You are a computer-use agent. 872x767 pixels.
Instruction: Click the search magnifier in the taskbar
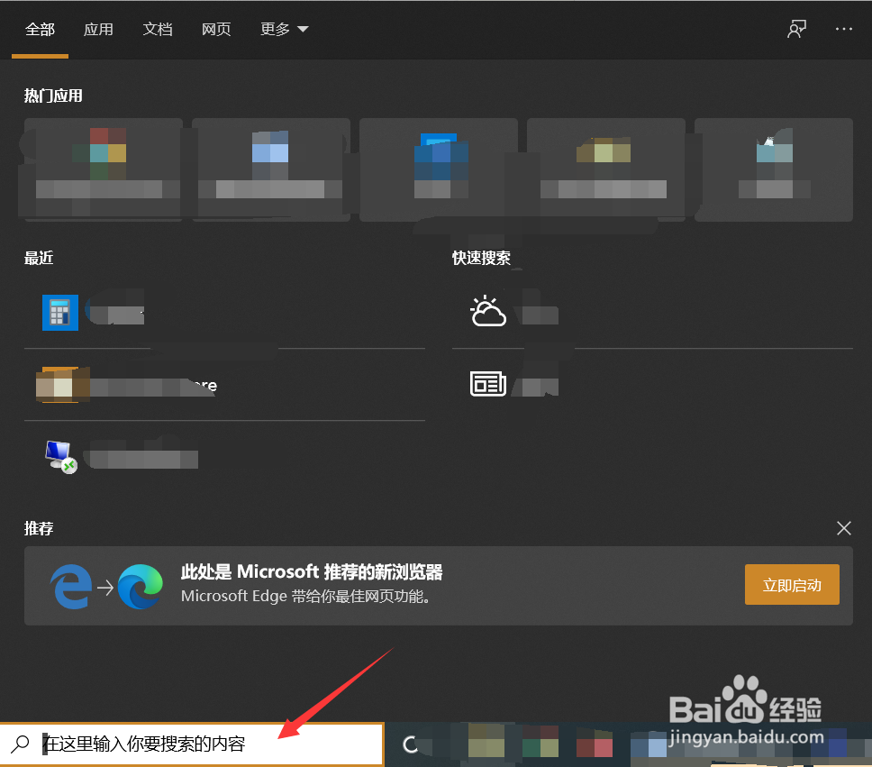pos(21,744)
